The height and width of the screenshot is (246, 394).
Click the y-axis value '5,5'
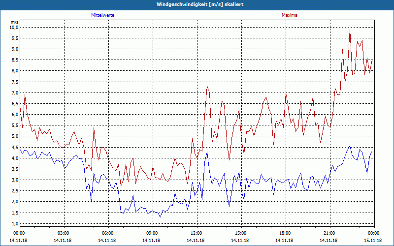tap(15, 125)
